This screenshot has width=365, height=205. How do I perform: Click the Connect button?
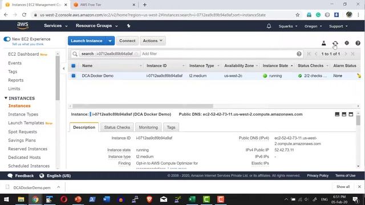point(127,40)
